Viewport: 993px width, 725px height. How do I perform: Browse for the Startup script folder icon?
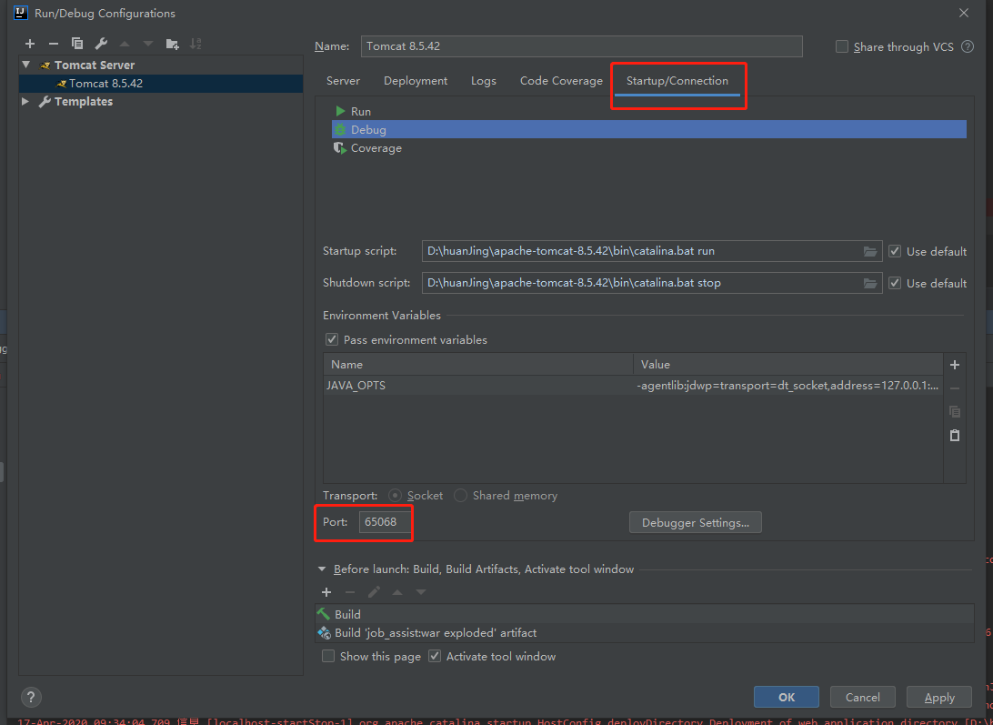click(870, 252)
